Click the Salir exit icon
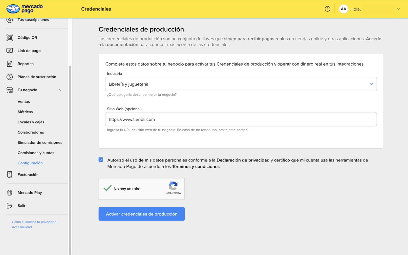The image size is (408, 255). tap(10, 206)
